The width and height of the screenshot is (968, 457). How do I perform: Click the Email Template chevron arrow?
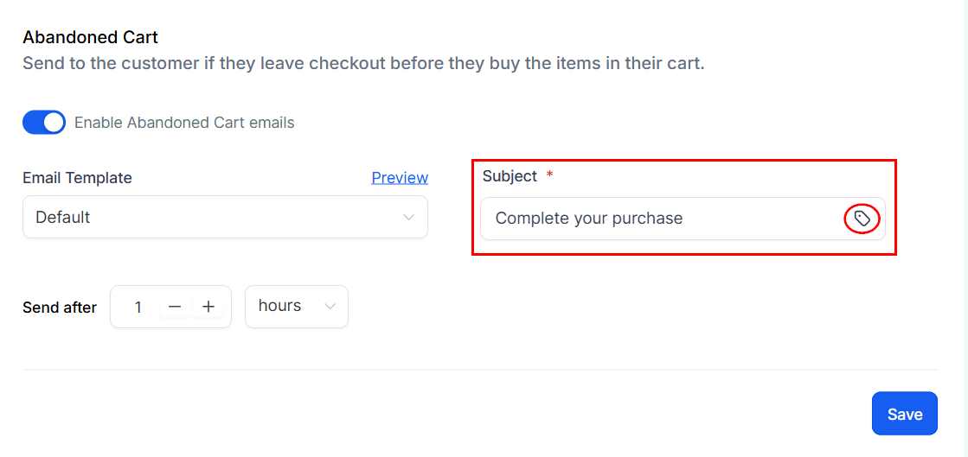click(x=408, y=217)
